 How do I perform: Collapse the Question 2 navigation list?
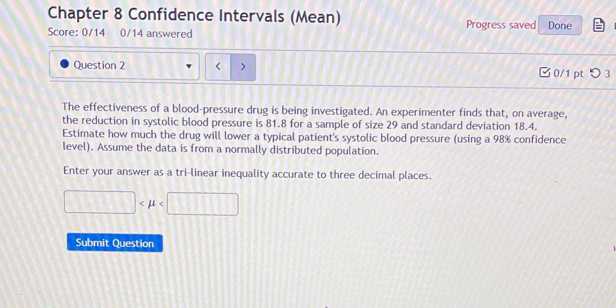[x=190, y=66]
